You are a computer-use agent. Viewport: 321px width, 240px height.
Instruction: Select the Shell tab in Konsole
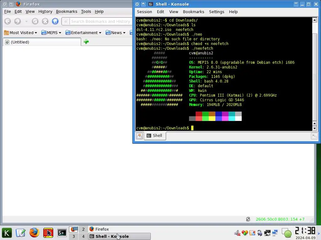pyautogui.click(x=155, y=136)
